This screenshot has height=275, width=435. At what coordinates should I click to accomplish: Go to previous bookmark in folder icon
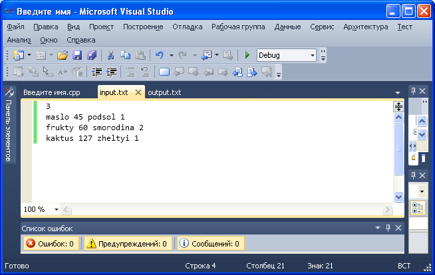point(208,72)
